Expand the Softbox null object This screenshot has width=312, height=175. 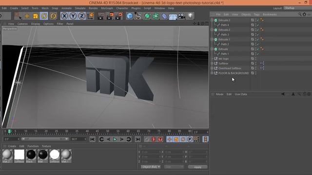(212, 64)
